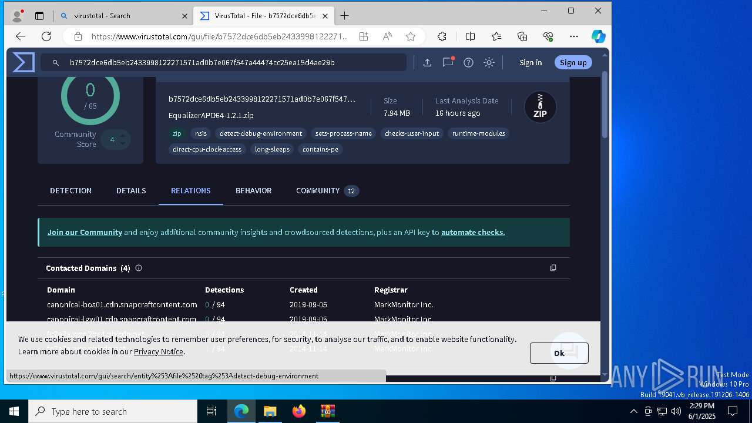Click the VirusTotal logo icon
Image resolution: width=752 pixels, height=423 pixels.
click(23, 62)
